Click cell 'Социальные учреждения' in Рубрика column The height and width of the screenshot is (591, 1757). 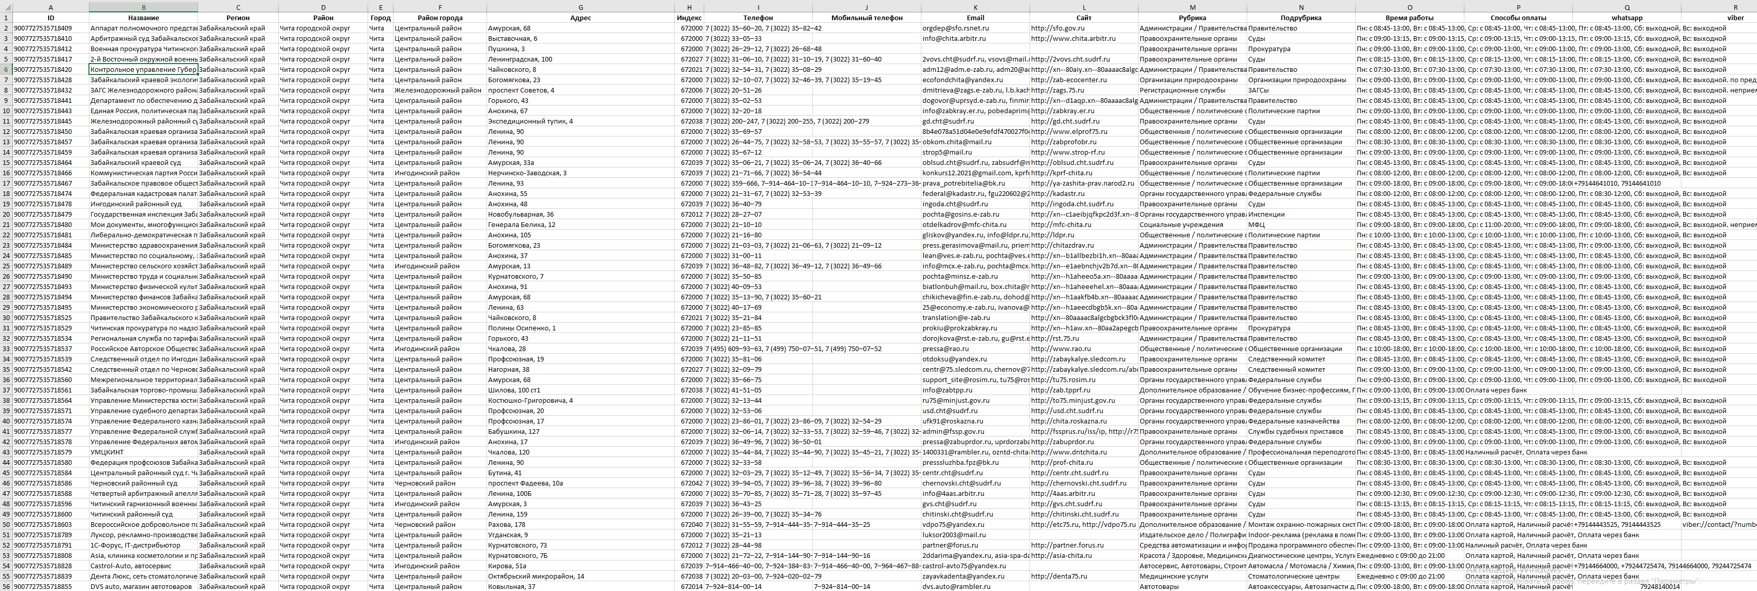pos(1192,224)
